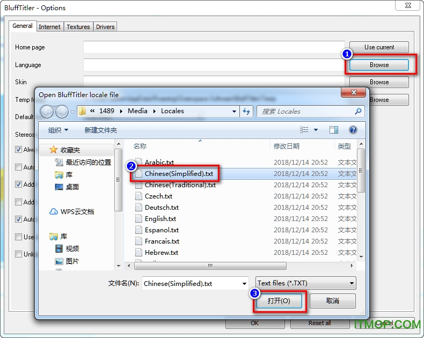Click the Skin Browse button
Image resolution: width=424 pixels, height=338 pixels.
tap(379, 82)
